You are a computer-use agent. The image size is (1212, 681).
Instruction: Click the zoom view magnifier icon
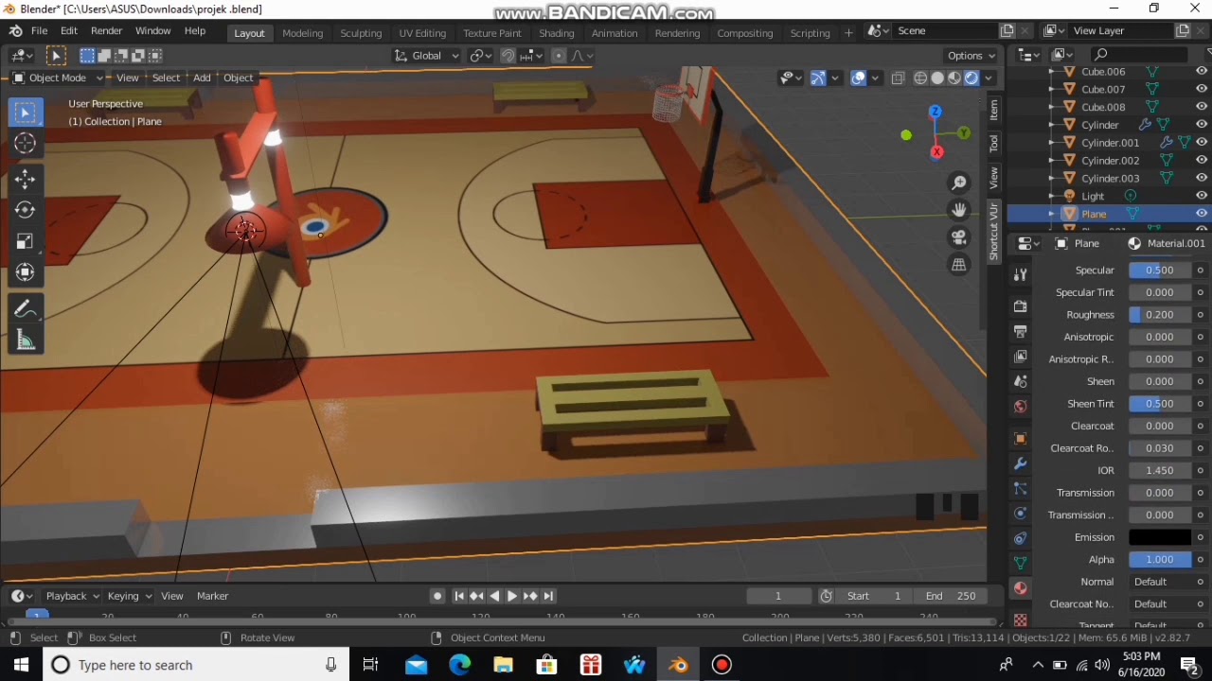pos(959,183)
